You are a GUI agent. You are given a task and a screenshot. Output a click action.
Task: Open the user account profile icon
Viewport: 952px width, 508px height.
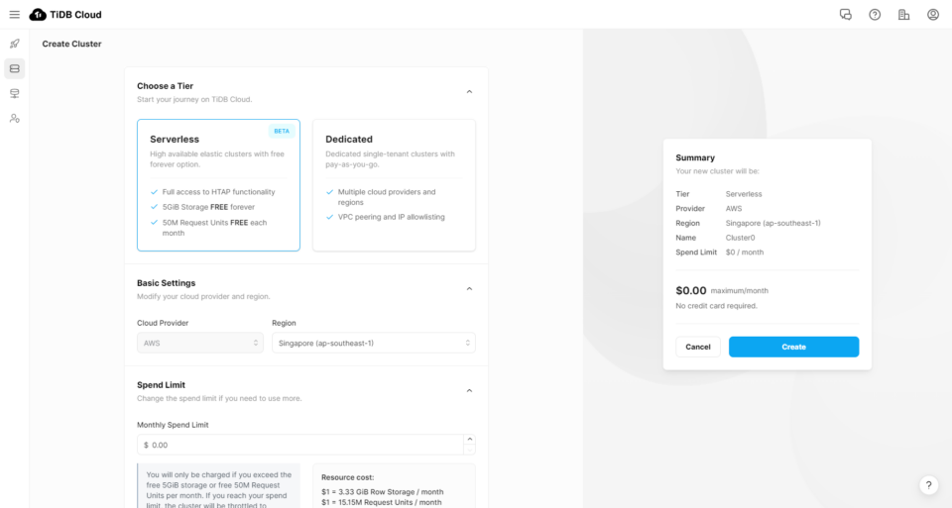pos(933,15)
